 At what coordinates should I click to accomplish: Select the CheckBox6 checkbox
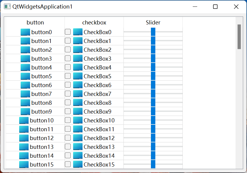(68, 85)
